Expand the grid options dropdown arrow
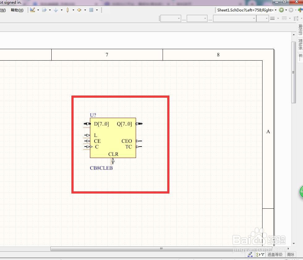Viewport: 303px width, 260px height. click(x=97, y=10)
